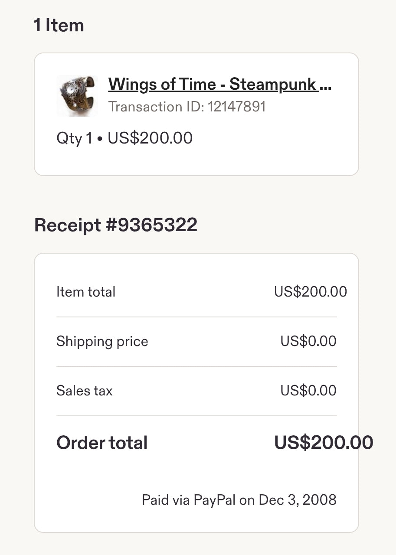Click the divider line above Order total row

(x=196, y=416)
